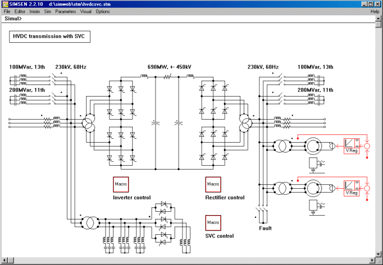Open the SVC control Macro block
Screen dimensions: 383x265
click(213, 223)
